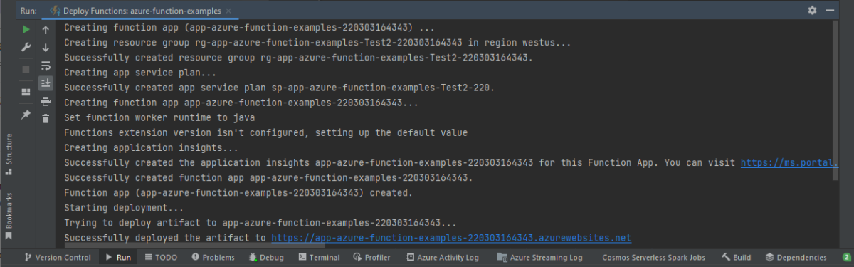Click the Stop square icon

[26, 70]
